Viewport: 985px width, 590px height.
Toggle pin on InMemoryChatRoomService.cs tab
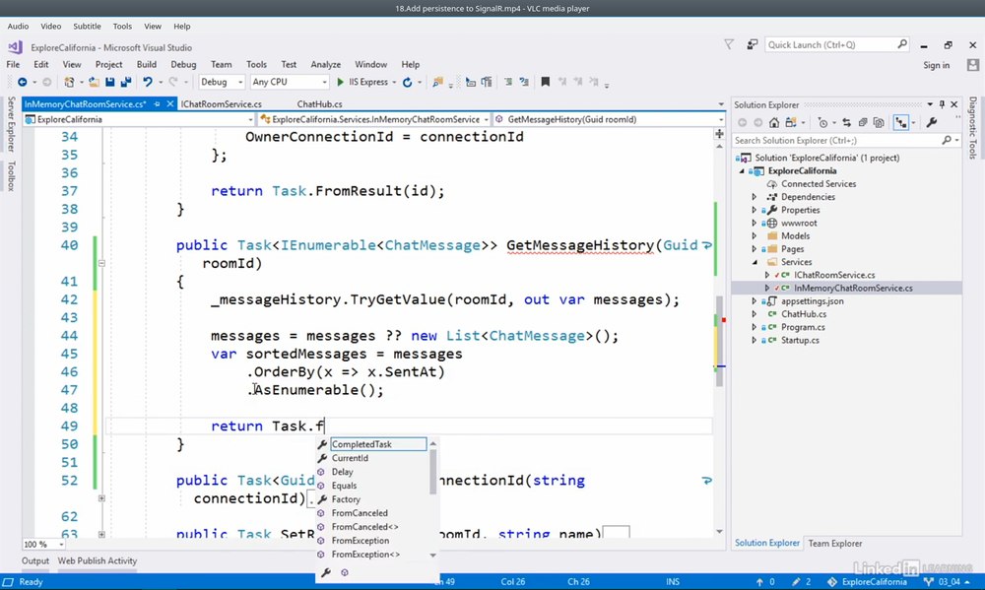[x=158, y=104]
